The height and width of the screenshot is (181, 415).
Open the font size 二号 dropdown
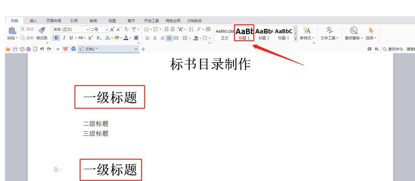click(107, 30)
